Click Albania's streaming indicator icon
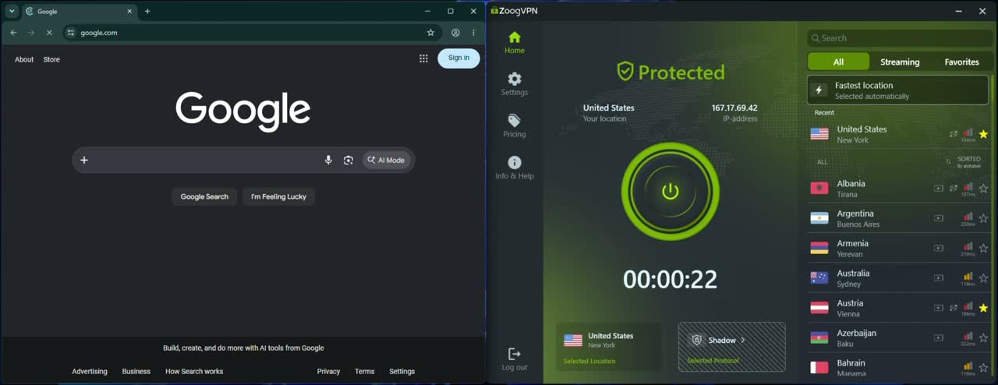 939,189
